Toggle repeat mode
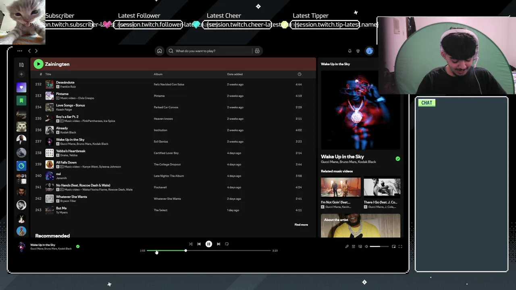The height and width of the screenshot is (290, 516). point(227,244)
